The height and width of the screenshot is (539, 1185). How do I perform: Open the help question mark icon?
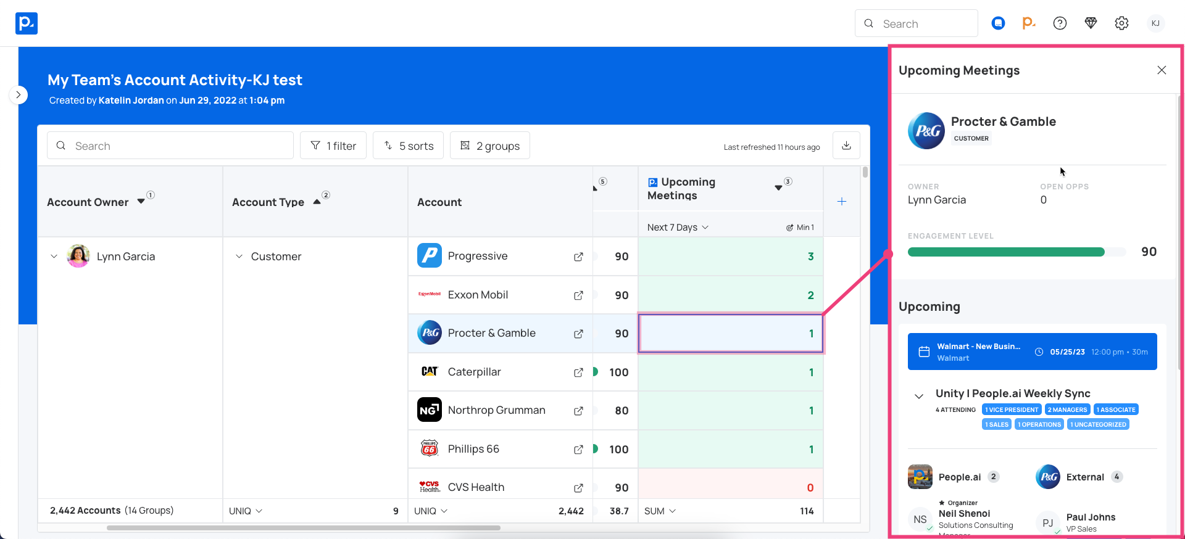(x=1060, y=23)
